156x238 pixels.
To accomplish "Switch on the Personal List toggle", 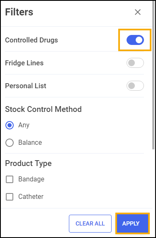I will click(135, 86).
